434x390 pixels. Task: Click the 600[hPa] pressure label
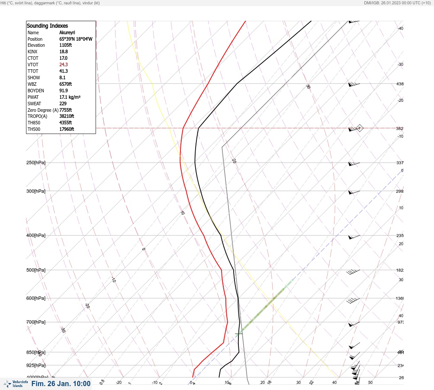click(36, 298)
